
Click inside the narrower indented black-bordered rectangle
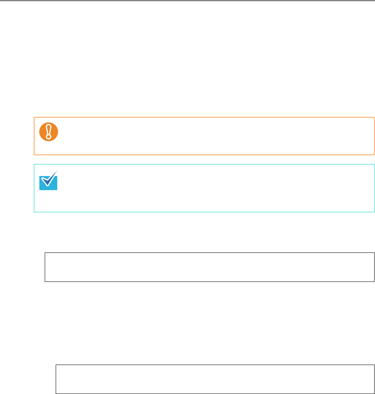pyautogui.click(x=215, y=379)
